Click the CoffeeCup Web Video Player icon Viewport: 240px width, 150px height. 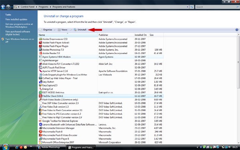(x=40, y=78)
